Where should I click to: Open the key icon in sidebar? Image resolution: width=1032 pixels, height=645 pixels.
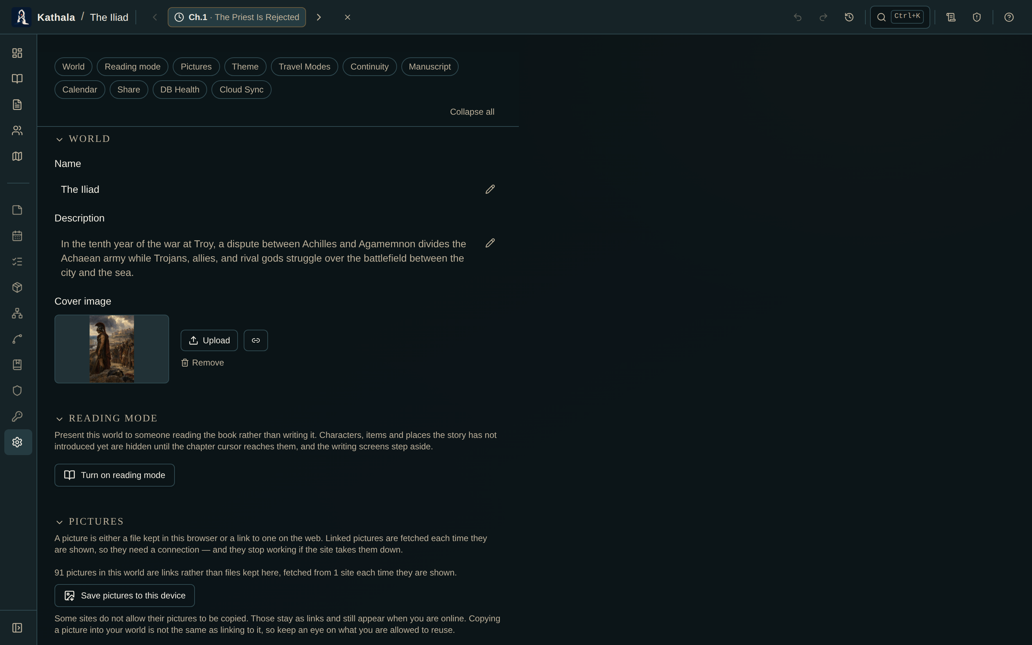pyautogui.click(x=17, y=416)
